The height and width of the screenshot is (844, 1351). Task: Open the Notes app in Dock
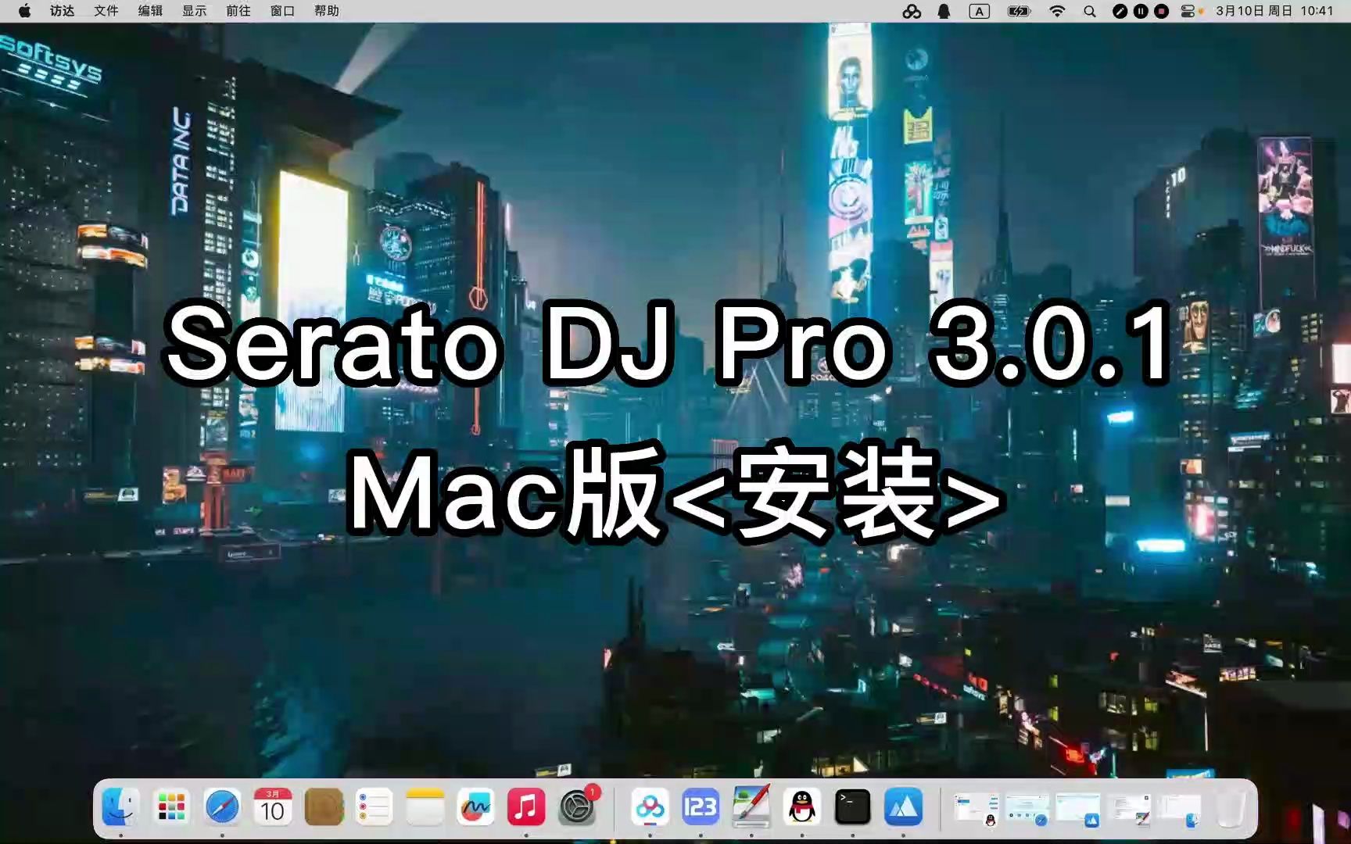coord(425,806)
